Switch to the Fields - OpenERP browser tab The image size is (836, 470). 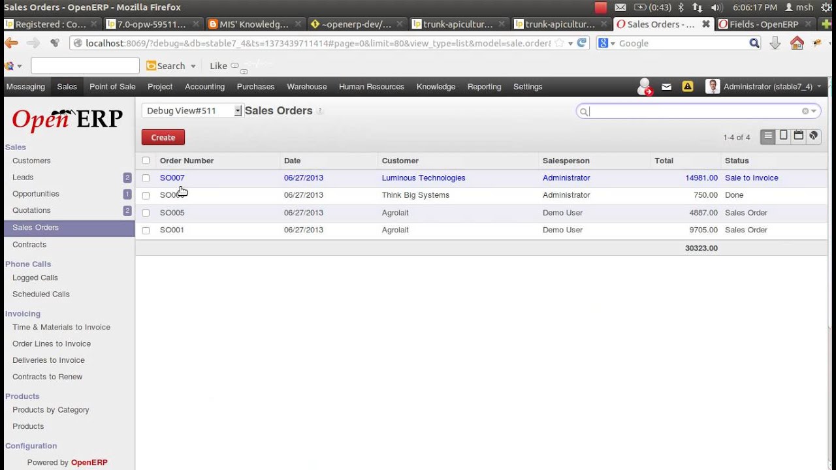pyautogui.click(x=764, y=24)
